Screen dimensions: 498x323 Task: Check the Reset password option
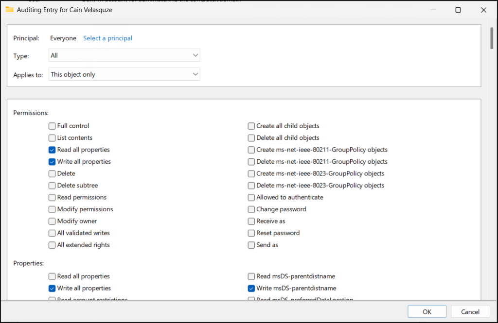coord(251,233)
